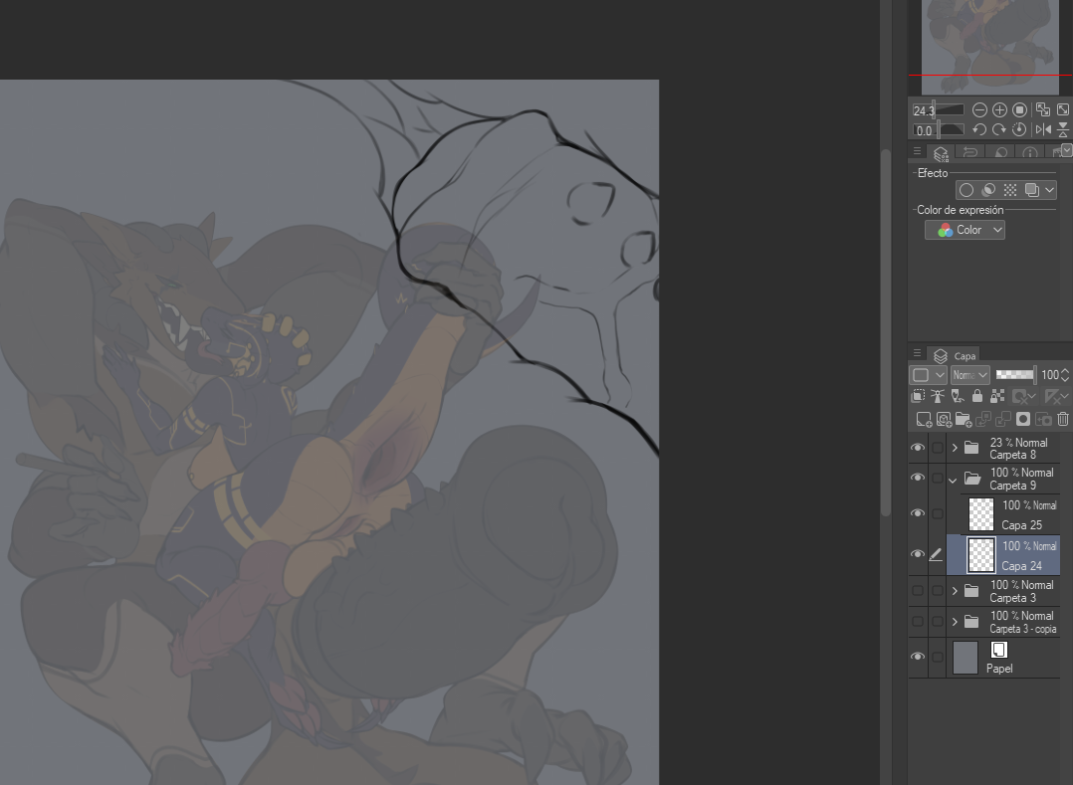The image size is (1073, 785).
Task: Expand the Carpeta 3 folder
Action: point(955,591)
